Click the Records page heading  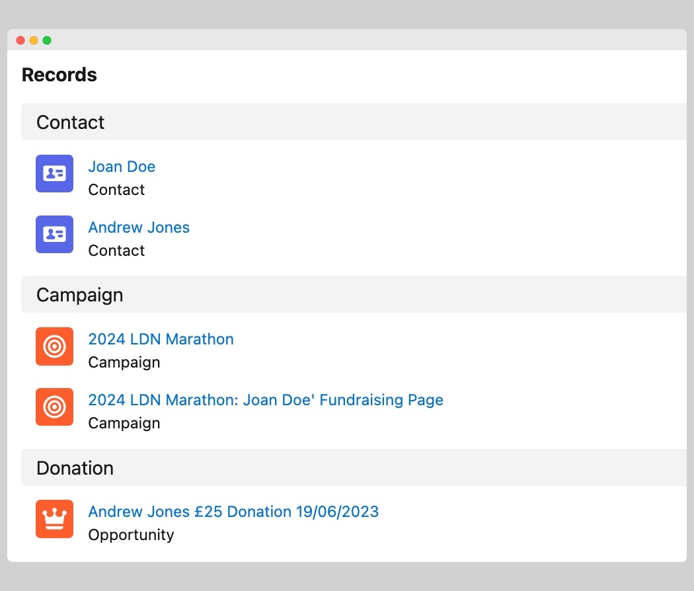point(59,75)
